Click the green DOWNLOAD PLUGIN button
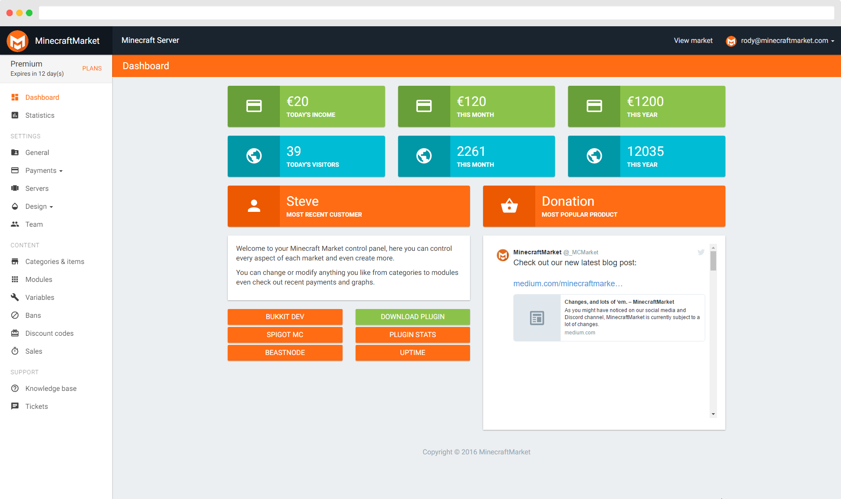 pyautogui.click(x=413, y=317)
